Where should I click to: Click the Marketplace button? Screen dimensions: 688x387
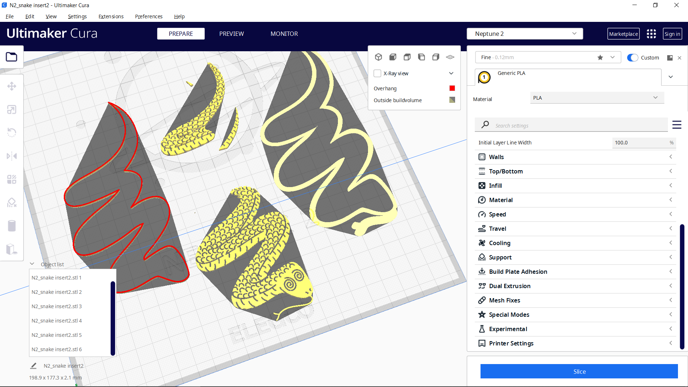(623, 33)
